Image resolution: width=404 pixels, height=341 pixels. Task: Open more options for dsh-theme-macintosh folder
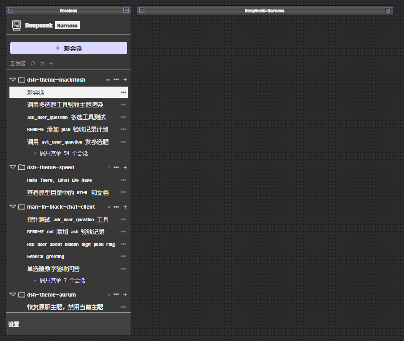[116, 79]
